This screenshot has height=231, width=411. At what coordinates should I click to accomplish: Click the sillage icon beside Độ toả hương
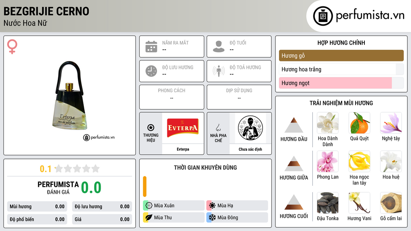(x=219, y=71)
